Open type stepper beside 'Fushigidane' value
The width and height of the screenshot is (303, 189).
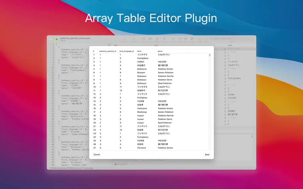pyautogui.click(x=225, y=78)
